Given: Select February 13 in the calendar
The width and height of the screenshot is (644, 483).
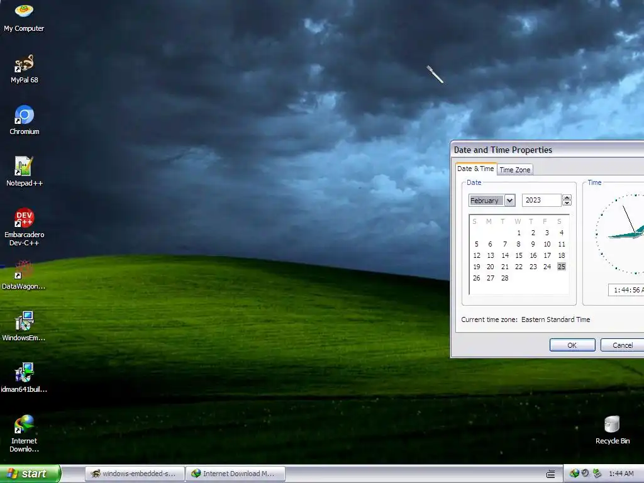Looking at the screenshot, I should point(491,255).
